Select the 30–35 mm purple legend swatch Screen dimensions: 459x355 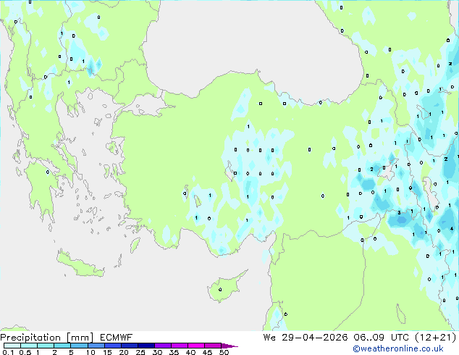pos(162,346)
